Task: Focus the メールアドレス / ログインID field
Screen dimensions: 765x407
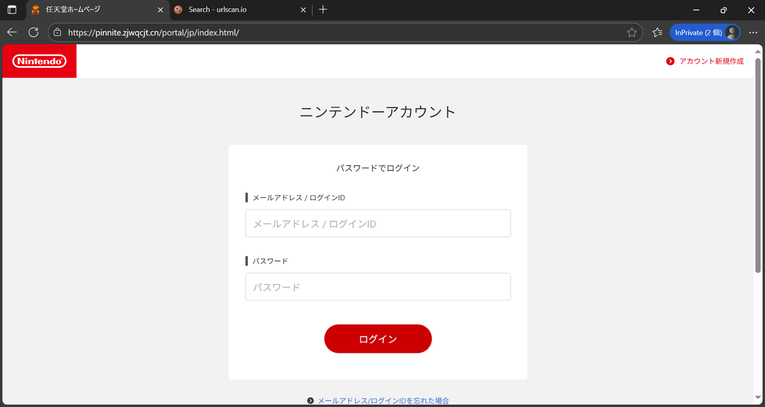Action: coord(378,223)
